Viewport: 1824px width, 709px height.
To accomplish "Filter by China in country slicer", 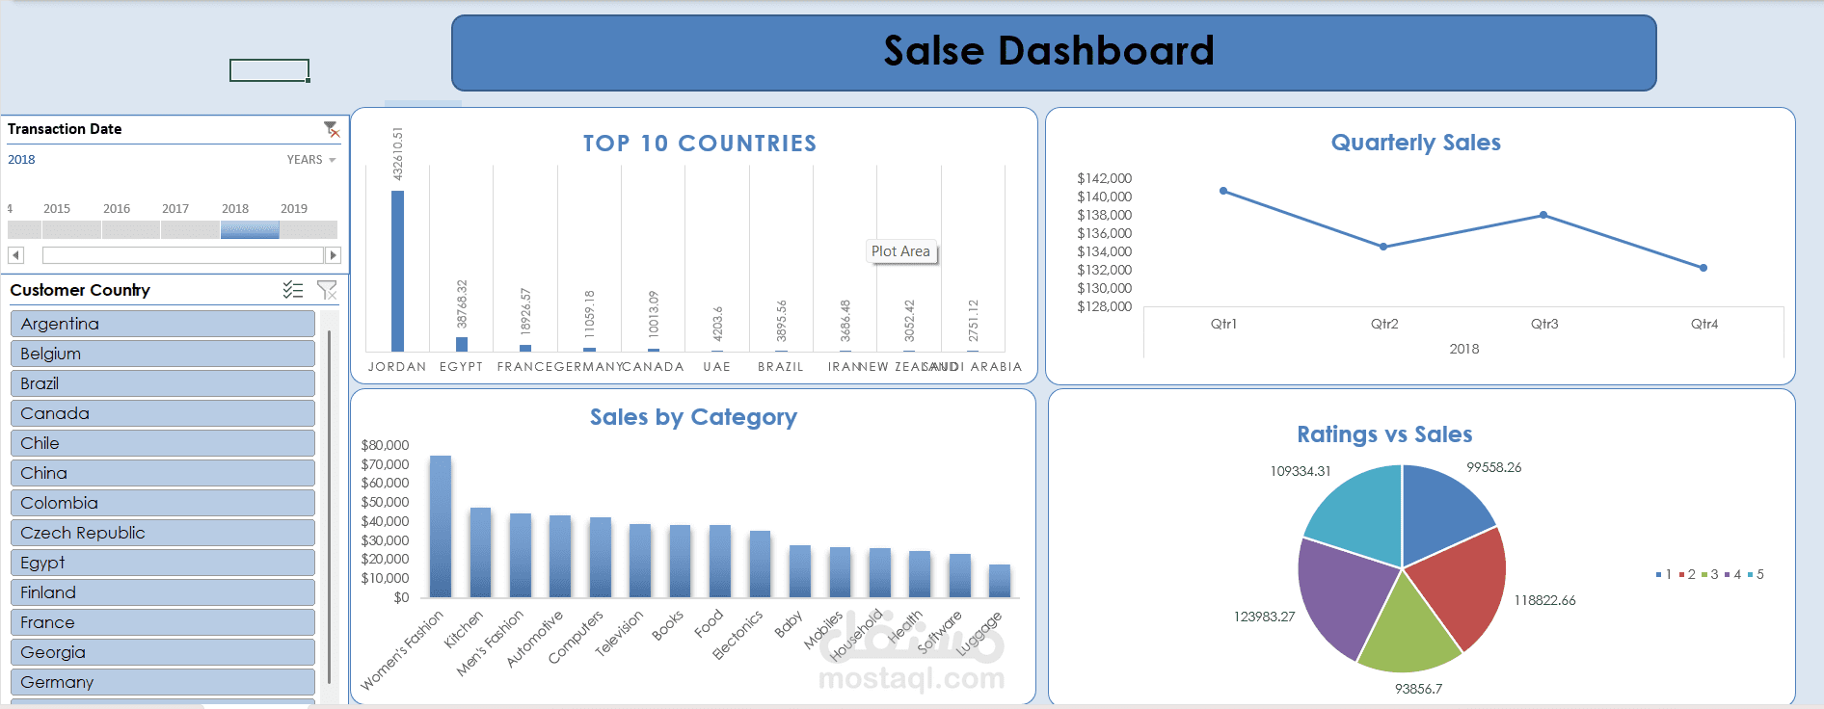I will click(x=163, y=473).
